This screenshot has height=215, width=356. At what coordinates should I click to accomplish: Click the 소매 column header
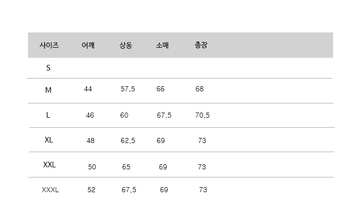[x=162, y=45]
